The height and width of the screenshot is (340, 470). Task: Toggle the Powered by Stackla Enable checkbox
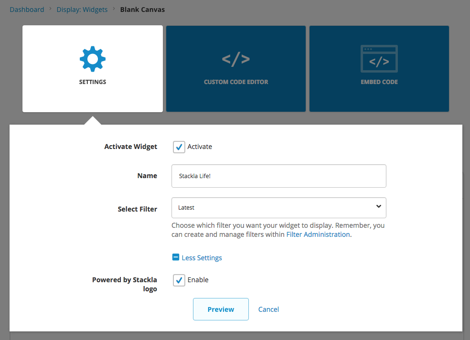click(x=179, y=280)
